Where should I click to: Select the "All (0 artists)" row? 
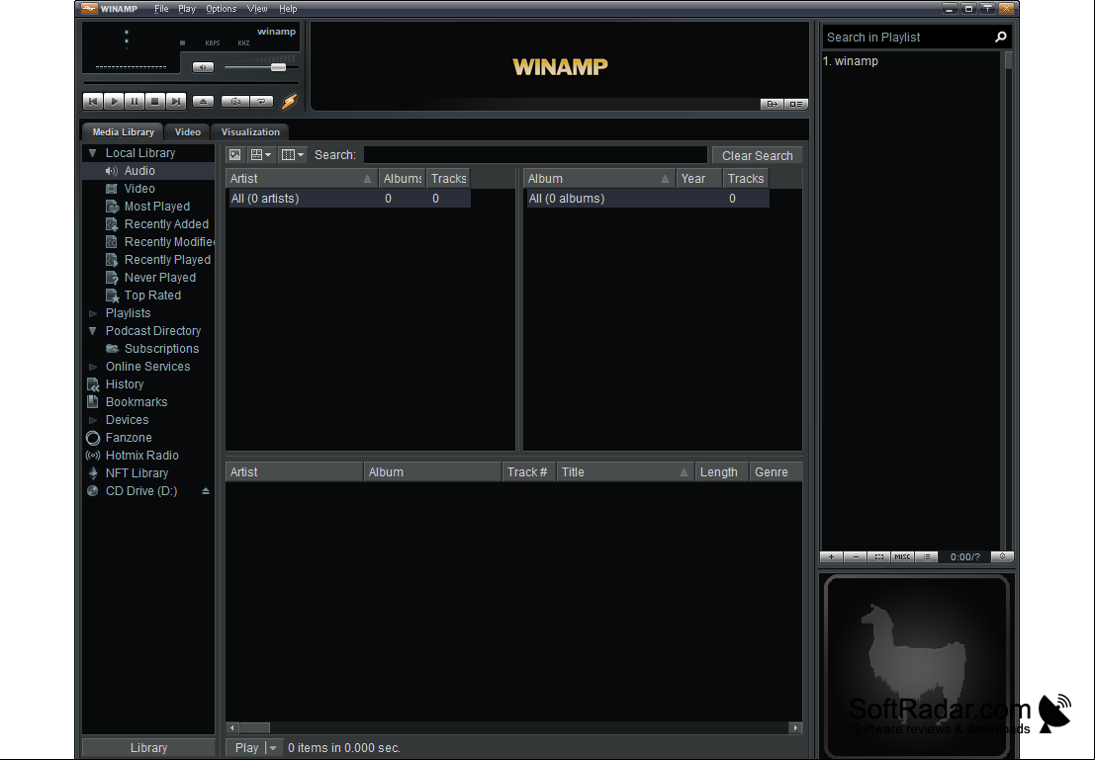[x=350, y=199]
